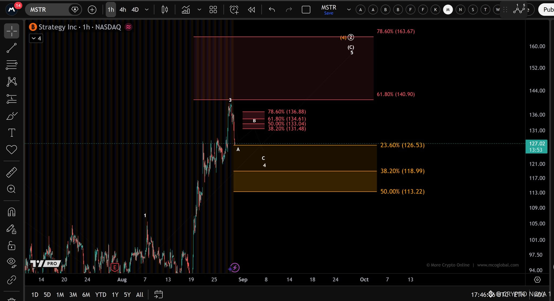Select the Text annotation tool
Image resolution: width=554 pixels, height=301 pixels.
(12, 133)
